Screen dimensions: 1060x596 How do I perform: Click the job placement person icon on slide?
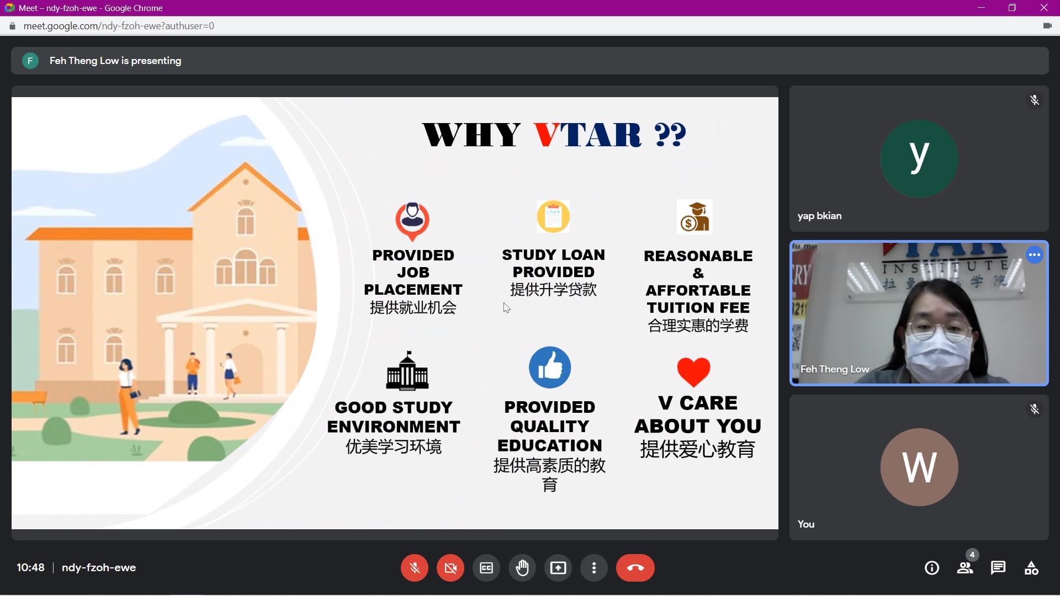412,221
